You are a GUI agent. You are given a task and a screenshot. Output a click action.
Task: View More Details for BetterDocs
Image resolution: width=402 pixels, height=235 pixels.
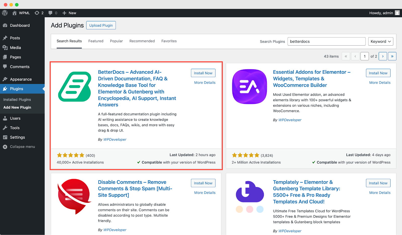coord(205,83)
